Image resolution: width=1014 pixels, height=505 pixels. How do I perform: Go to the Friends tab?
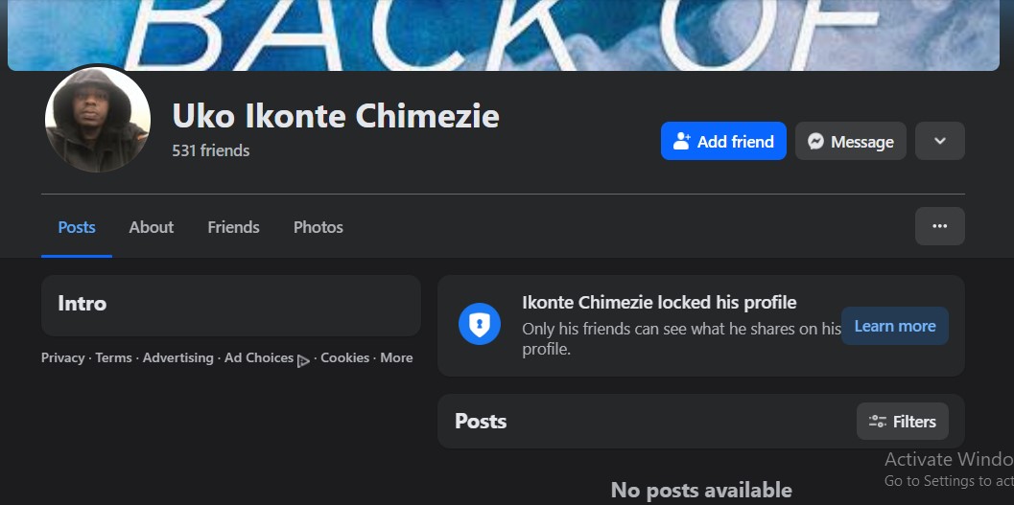click(233, 227)
